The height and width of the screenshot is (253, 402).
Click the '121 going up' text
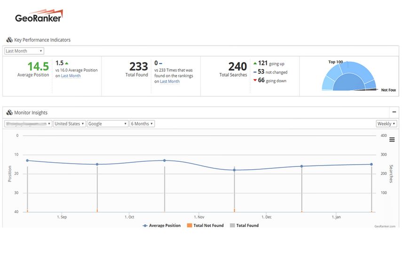point(271,63)
